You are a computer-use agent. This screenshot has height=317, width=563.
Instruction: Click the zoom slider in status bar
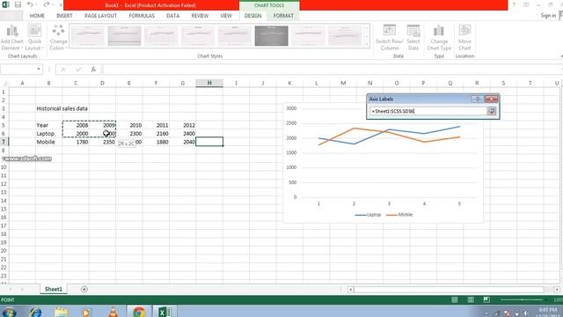522,299
